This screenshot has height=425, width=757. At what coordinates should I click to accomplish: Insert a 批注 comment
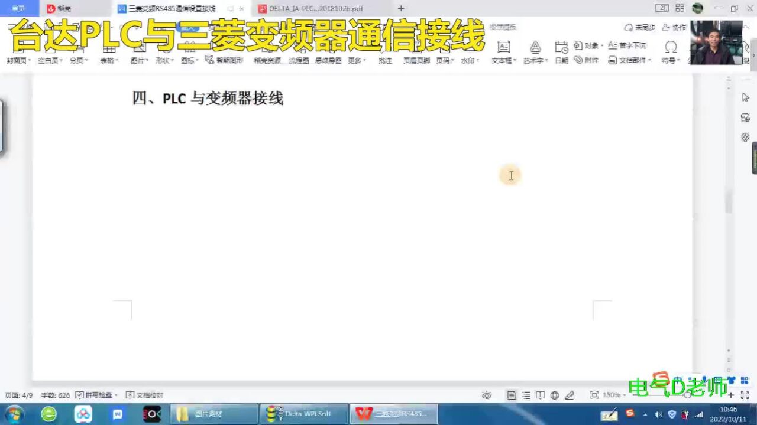[x=385, y=60]
